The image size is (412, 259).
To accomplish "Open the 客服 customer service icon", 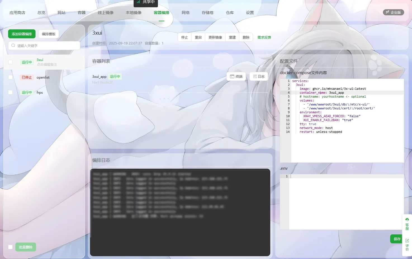I will coord(407,224).
